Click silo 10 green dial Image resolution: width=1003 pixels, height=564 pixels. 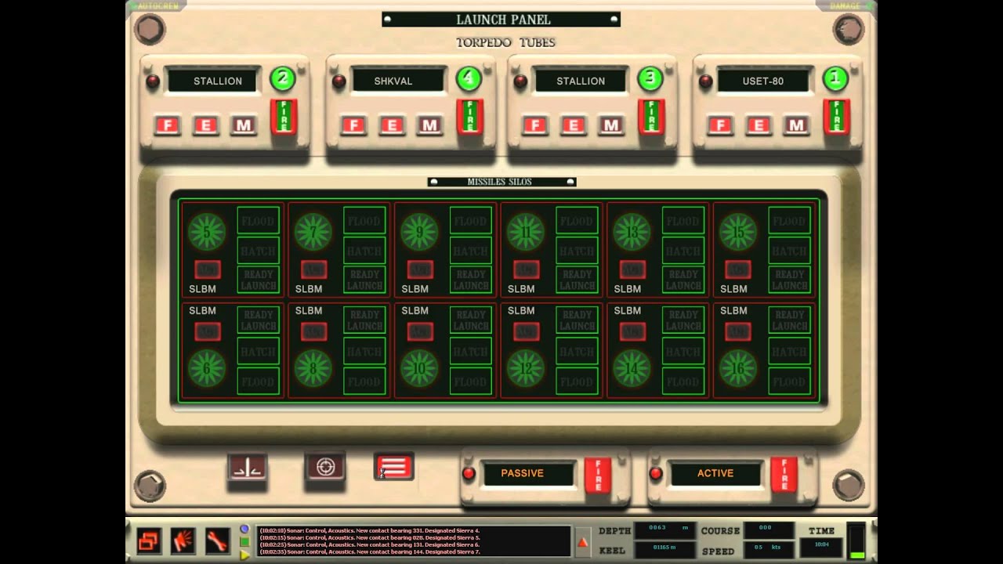pyautogui.click(x=419, y=369)
